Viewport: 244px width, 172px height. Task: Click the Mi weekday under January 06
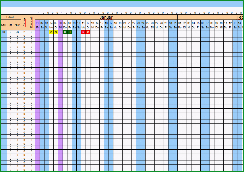60,28
